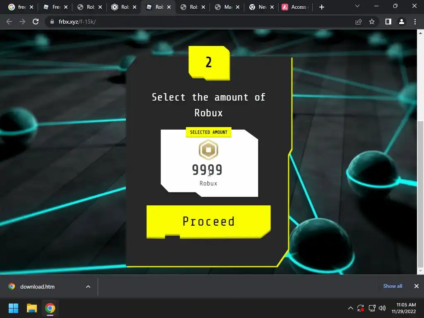Open the Chrome profile menu
The height and width of the screenshot is (318, 424).
(402, 22)
